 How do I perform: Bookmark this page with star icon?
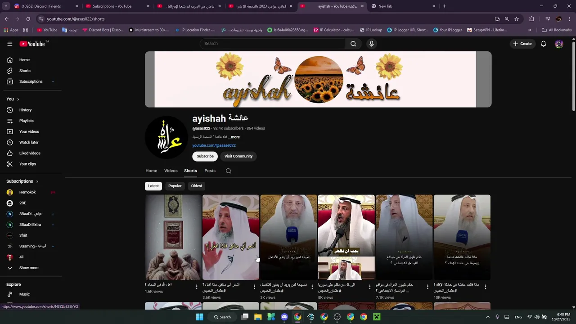click(x=517, y=19)
